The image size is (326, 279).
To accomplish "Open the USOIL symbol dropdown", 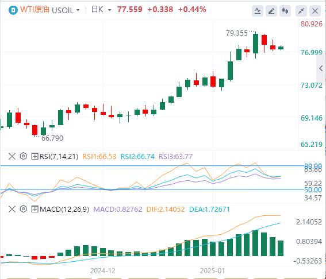I will tap(66, 10).
